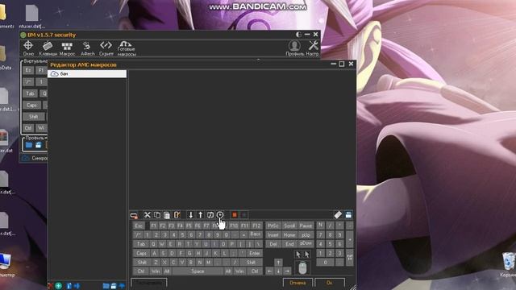This screenshot has width=516, height=290.
Task: Click the Pause key on editor keyboard
Action: coord(306,226)
